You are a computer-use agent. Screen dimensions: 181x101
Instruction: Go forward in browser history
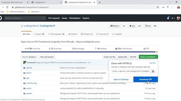coord(3,7)
